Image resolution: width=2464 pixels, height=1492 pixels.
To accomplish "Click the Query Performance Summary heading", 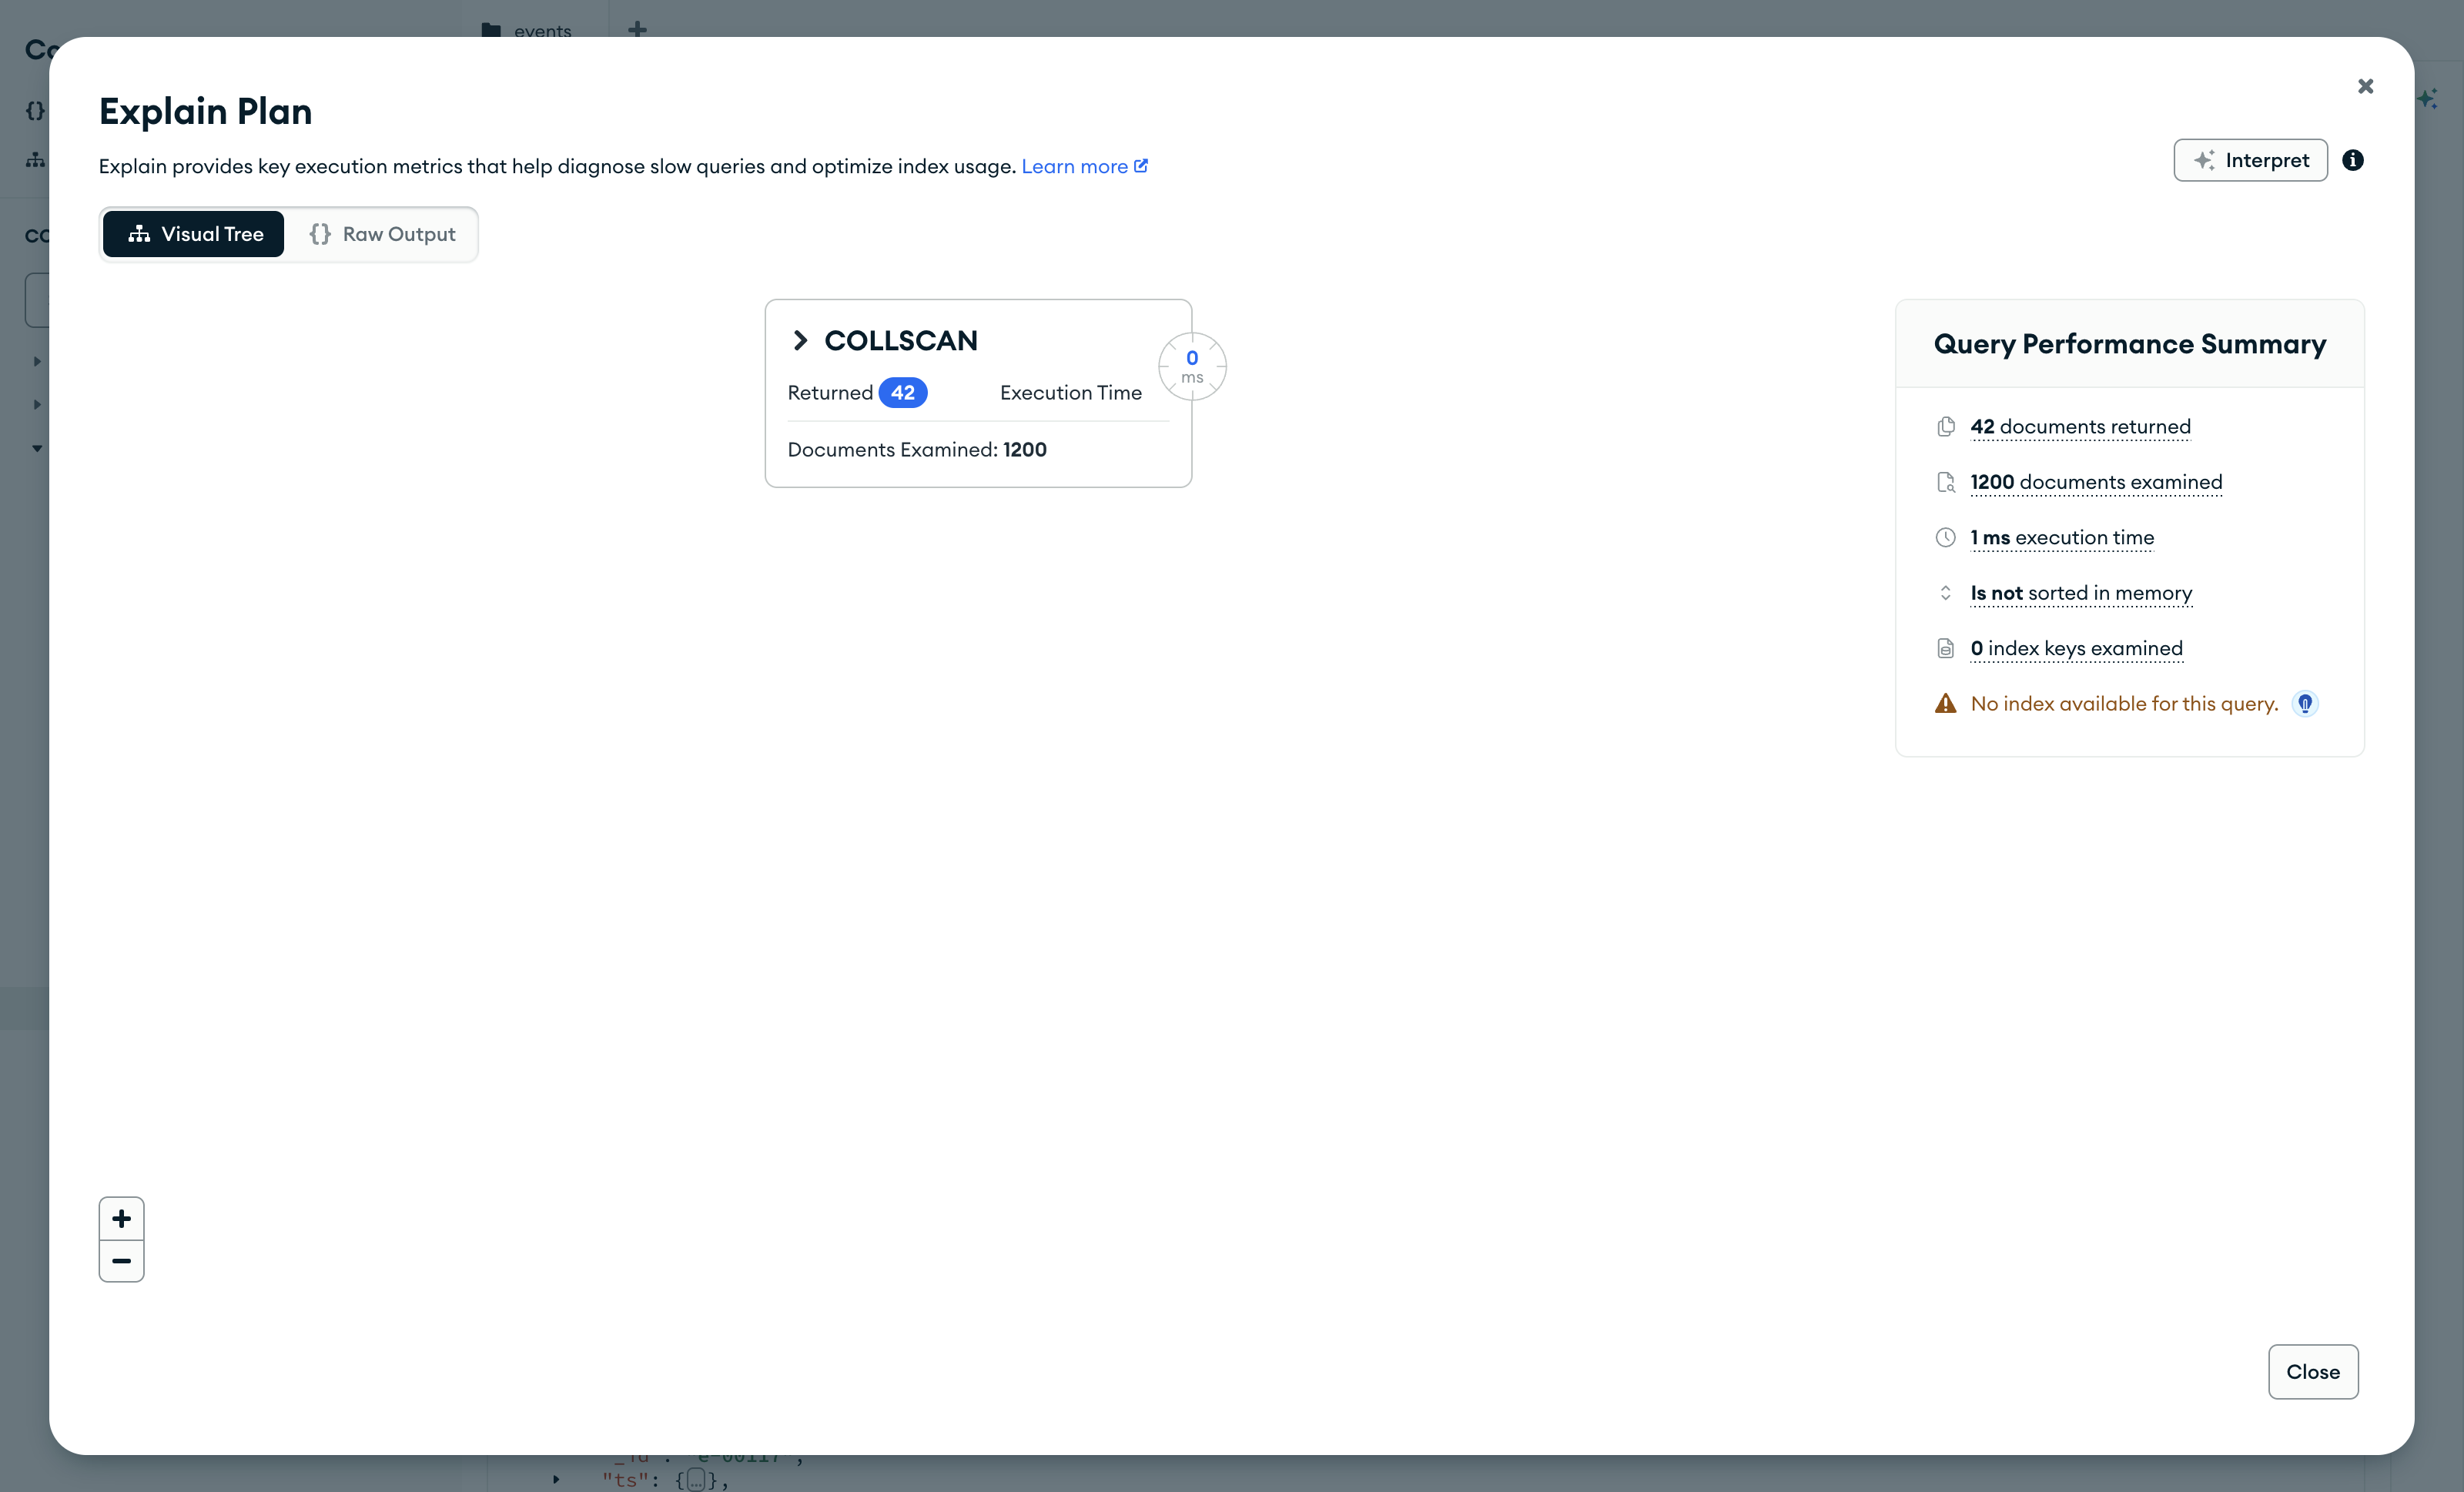I will [2129, 344].
